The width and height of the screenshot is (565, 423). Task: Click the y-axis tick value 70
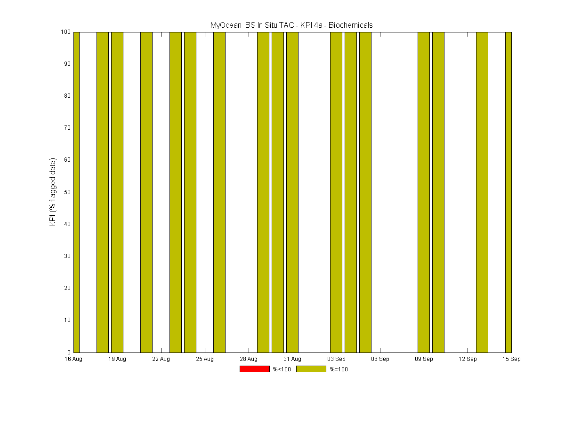click(67, 128)
